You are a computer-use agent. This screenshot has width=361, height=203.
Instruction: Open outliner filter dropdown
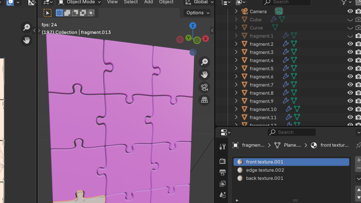pos(346,3)
